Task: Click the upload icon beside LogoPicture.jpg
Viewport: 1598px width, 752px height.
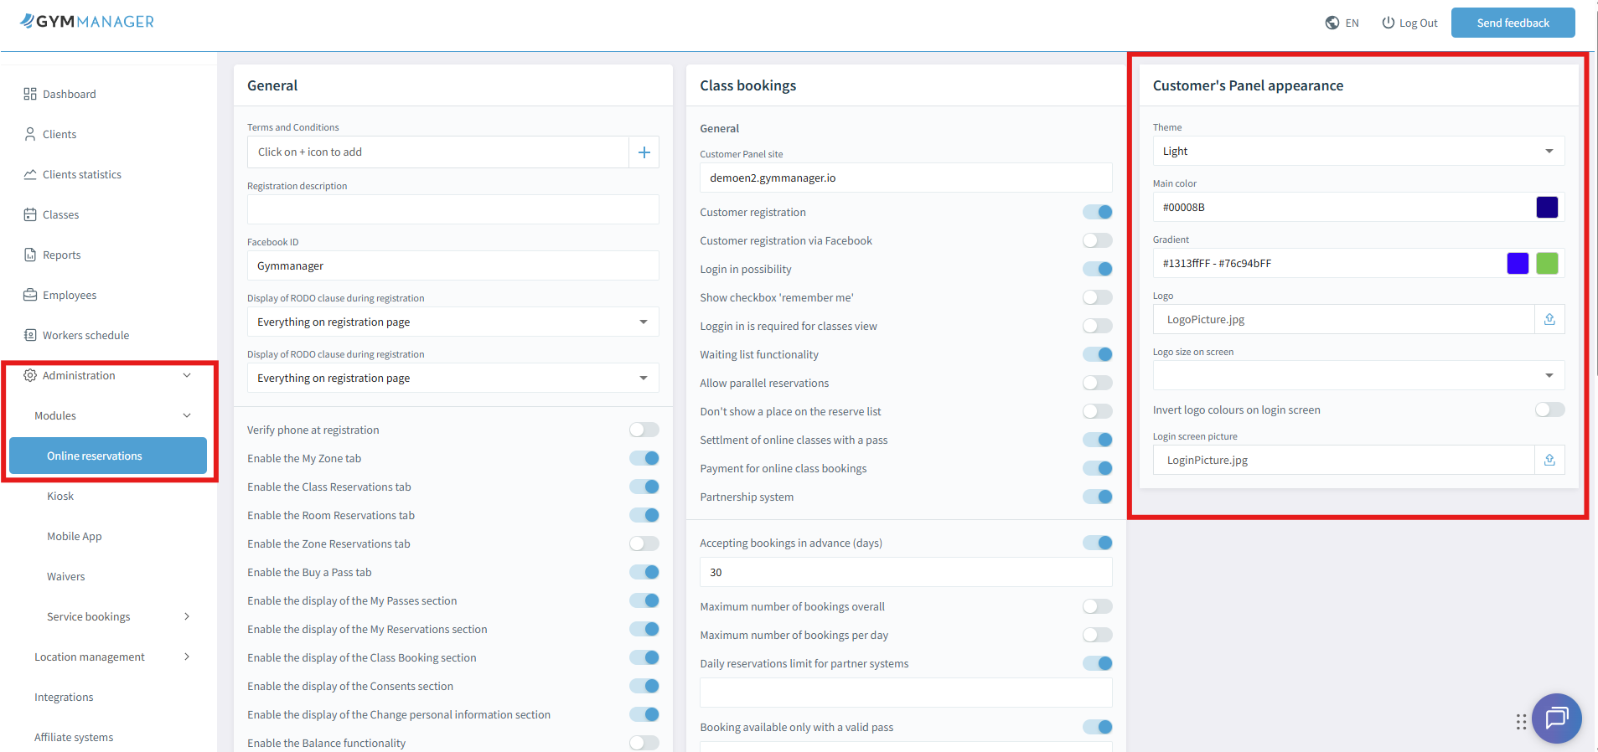Action: 1549,319
